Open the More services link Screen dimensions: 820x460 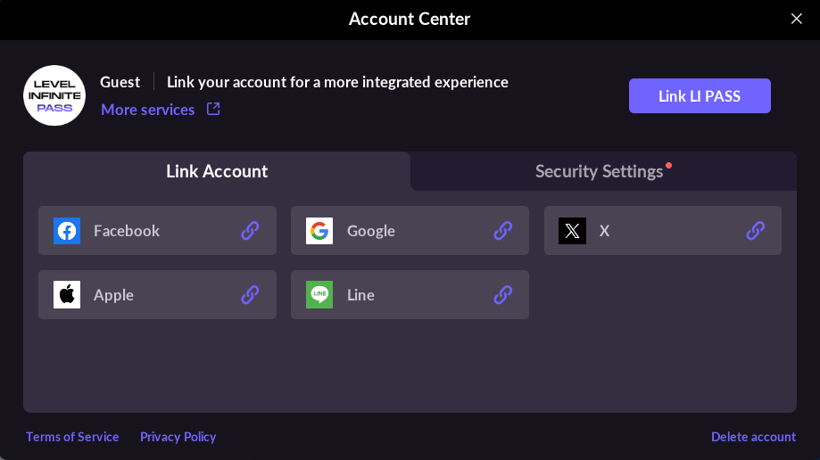[x=147, y=110]
